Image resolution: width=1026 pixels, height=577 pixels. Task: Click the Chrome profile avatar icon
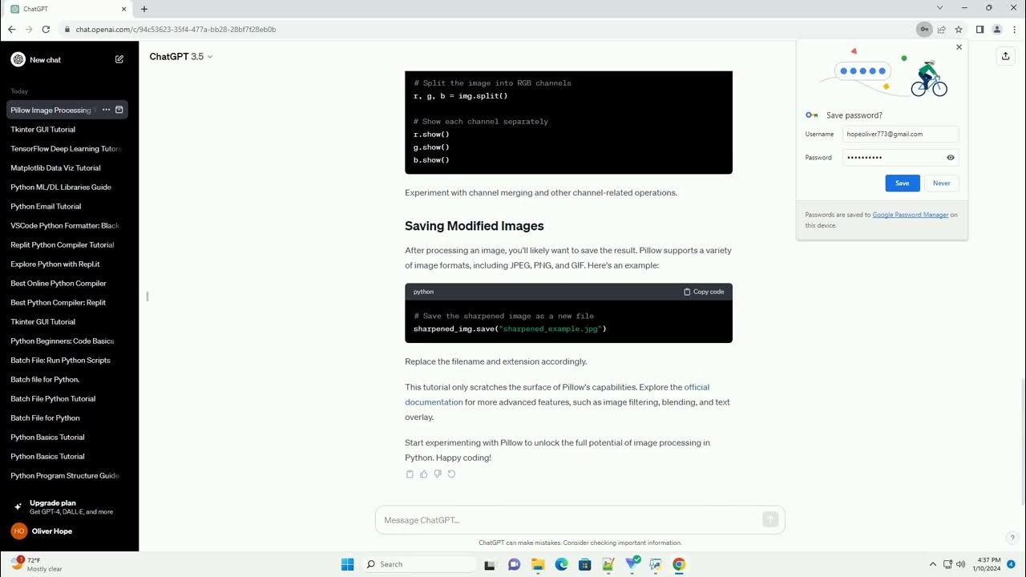(997, 30)
